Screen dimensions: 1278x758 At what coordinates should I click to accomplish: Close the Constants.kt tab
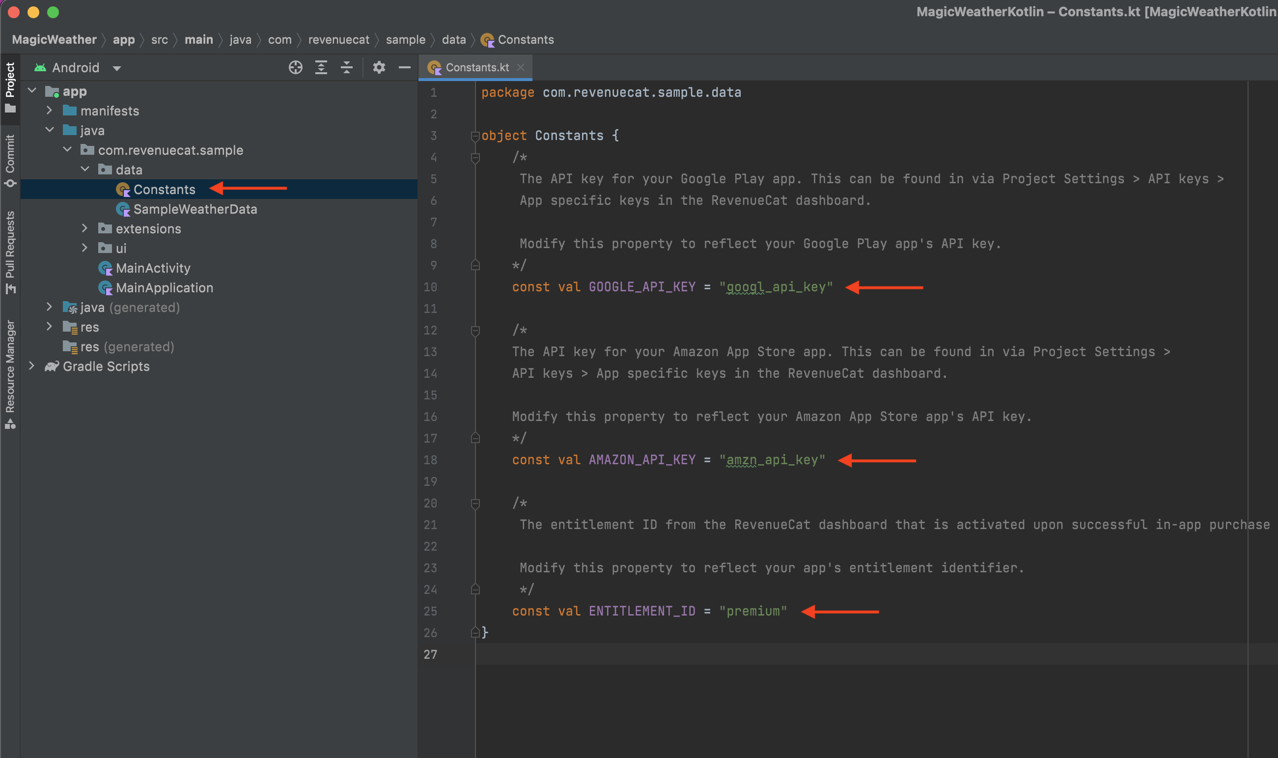pyautogui.click(x=520, y=67)
